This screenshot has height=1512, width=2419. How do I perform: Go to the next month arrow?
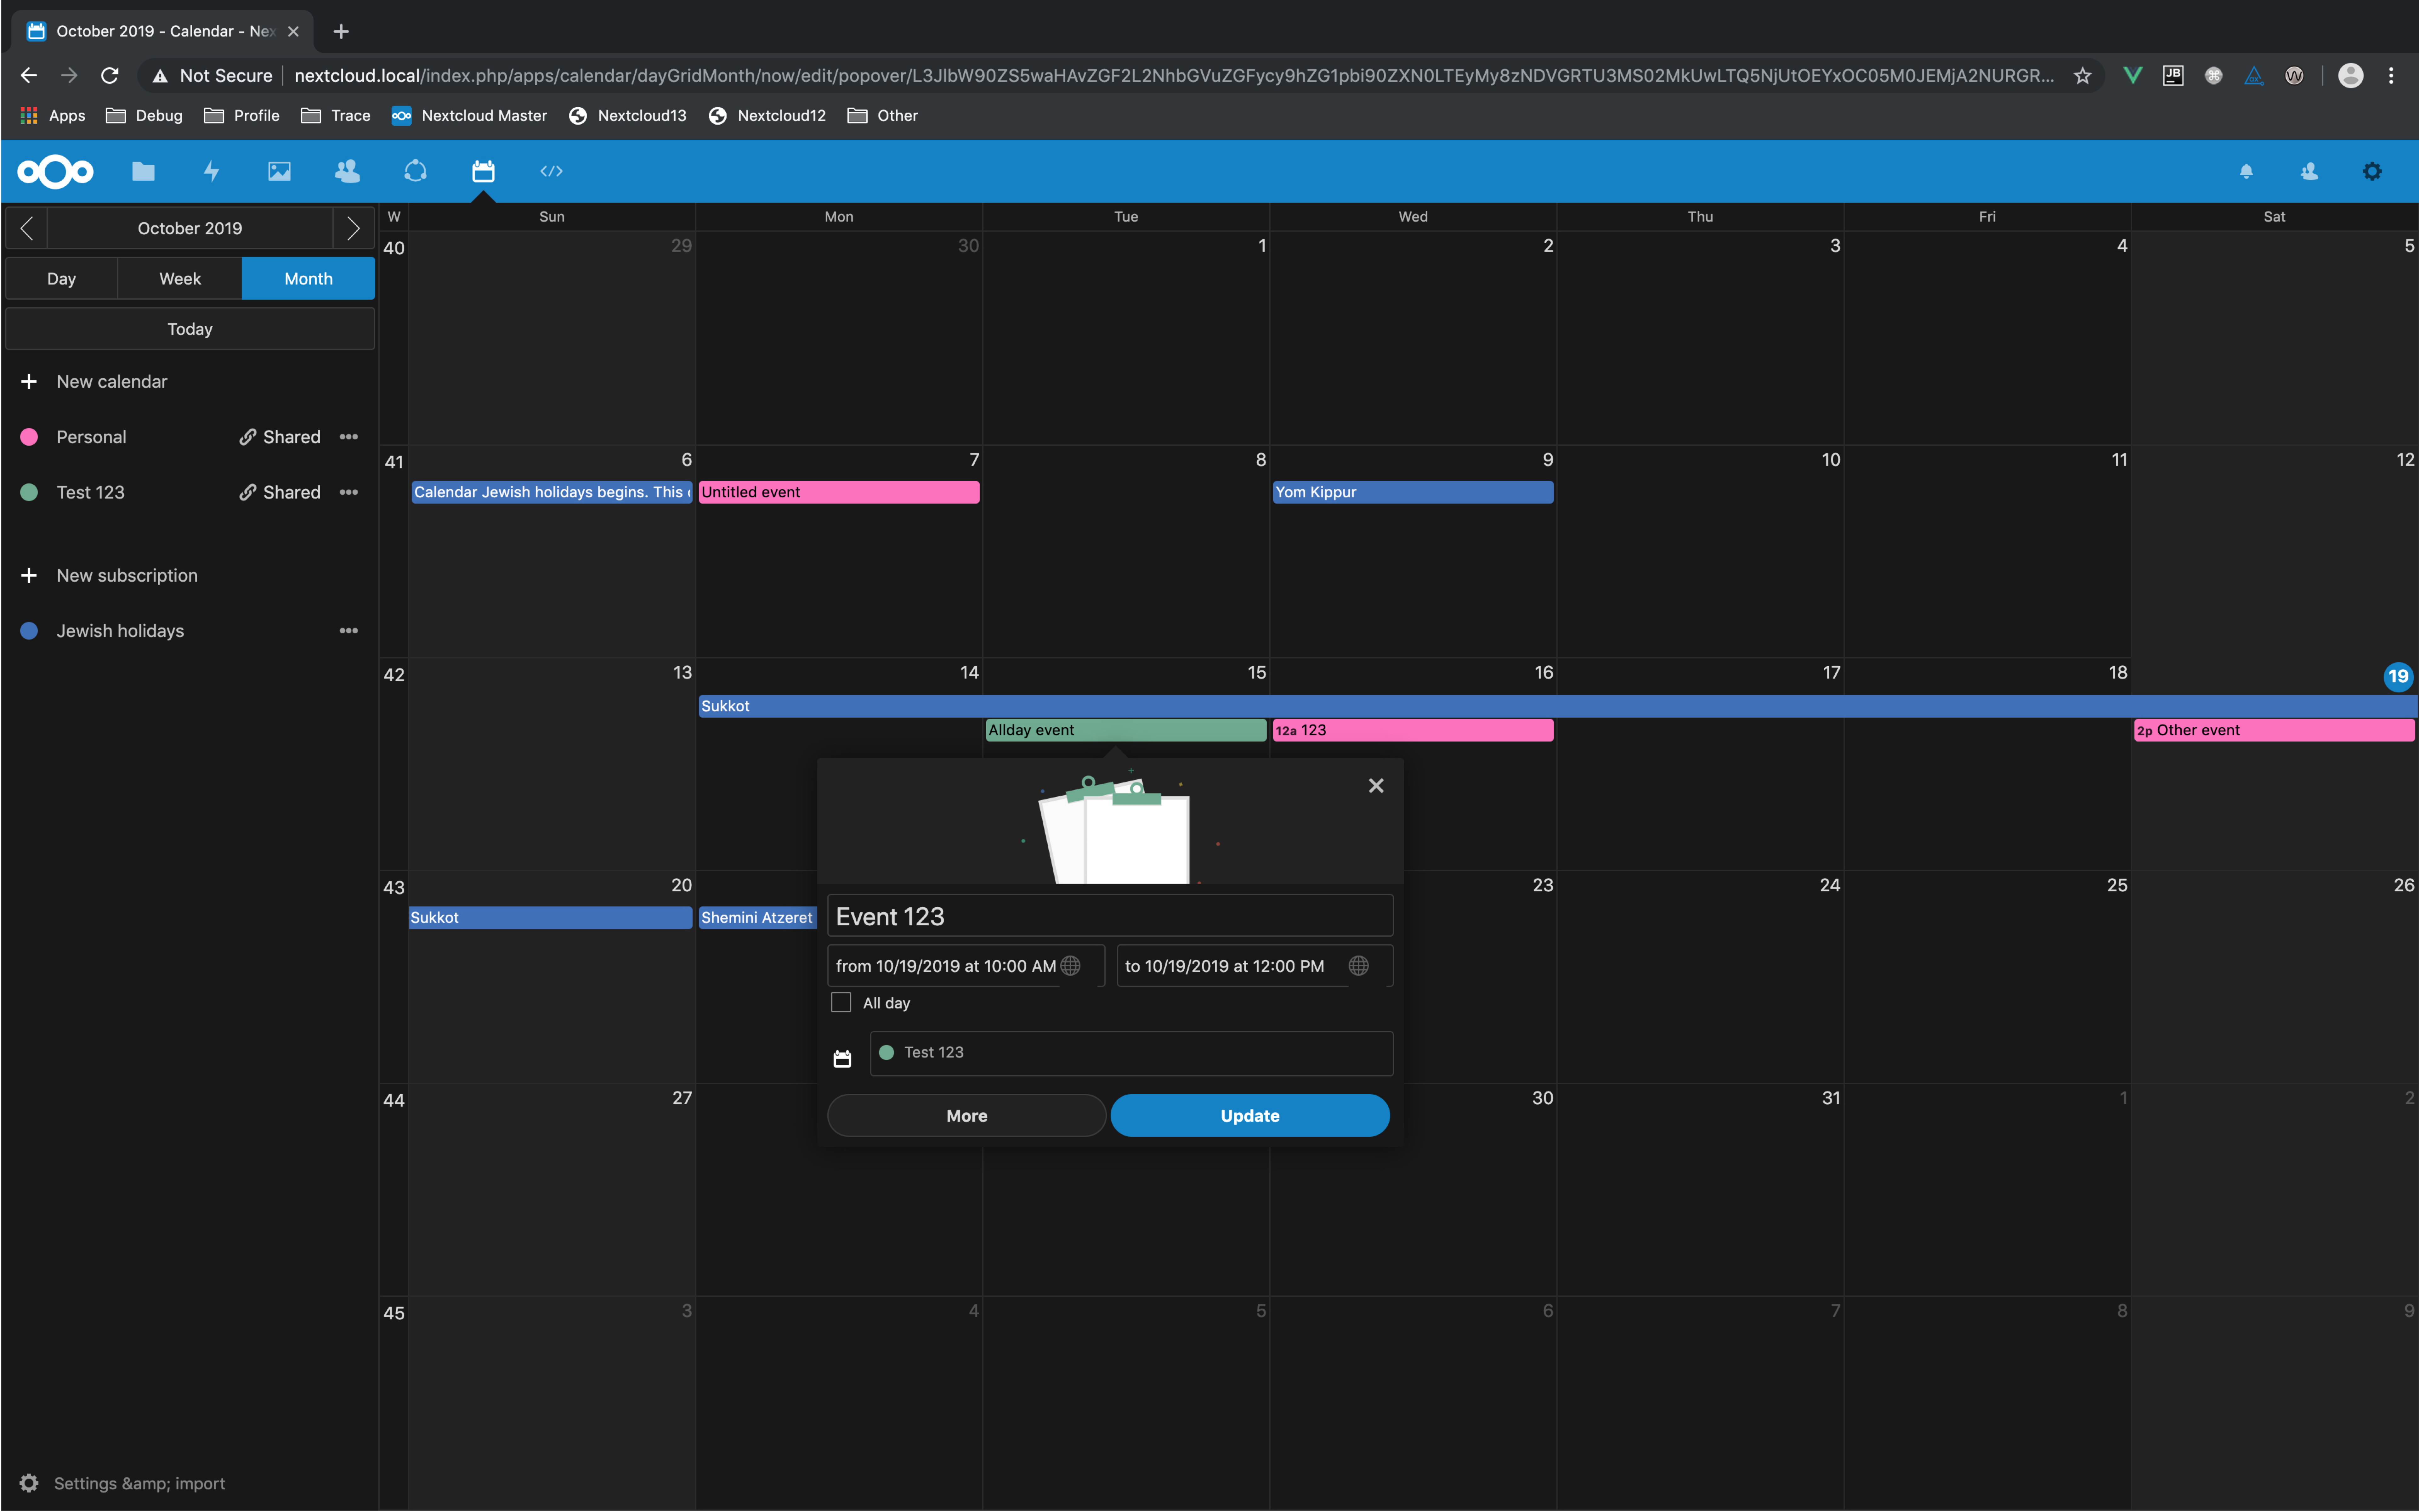(353, 228)
